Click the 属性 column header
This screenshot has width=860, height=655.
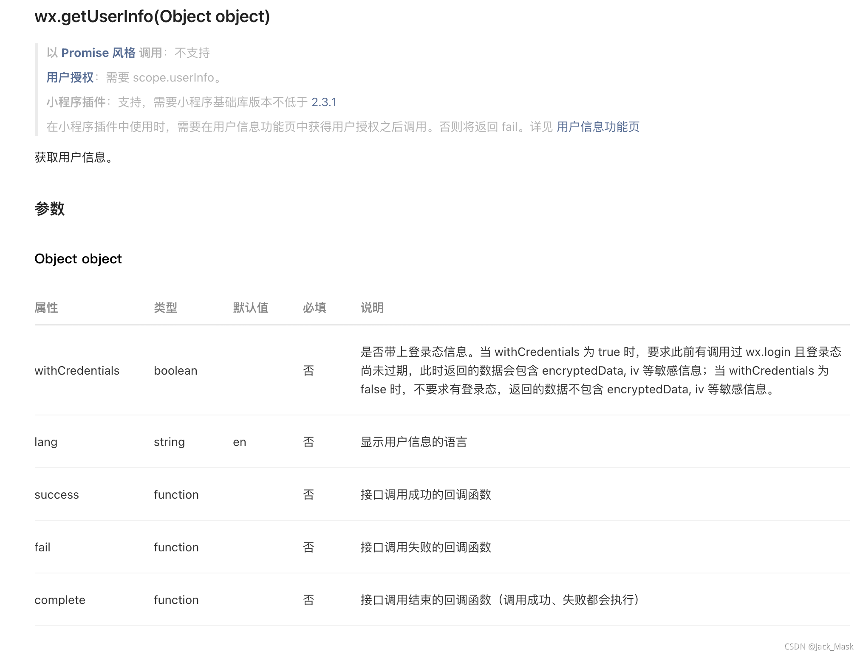click(x=47, y=308)
